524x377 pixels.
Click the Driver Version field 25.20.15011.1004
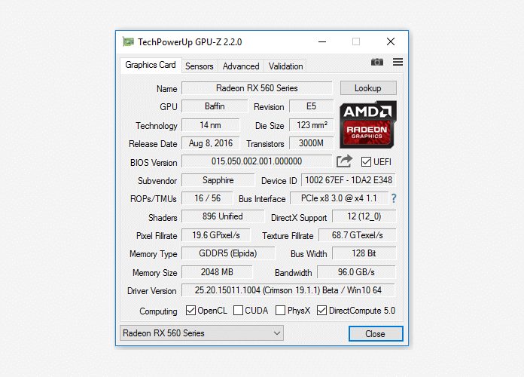(x=288, y=290)
